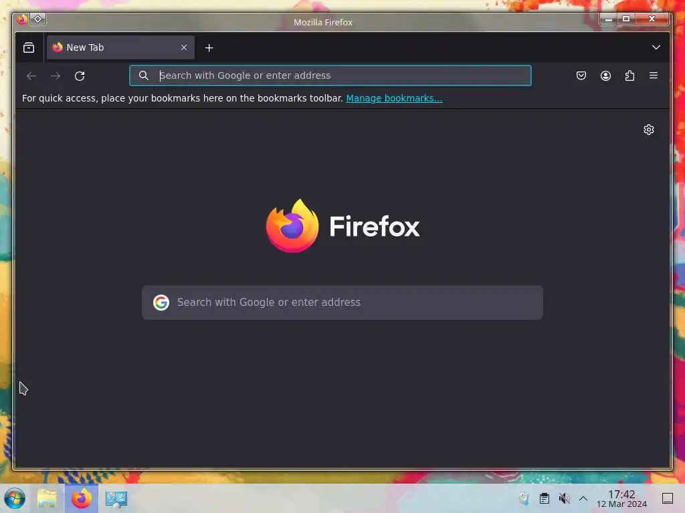Image resolution: width=685 pixels, height=513 pixels.
Task: Open the clipboard tray icon
Action: tap(545, 498)
